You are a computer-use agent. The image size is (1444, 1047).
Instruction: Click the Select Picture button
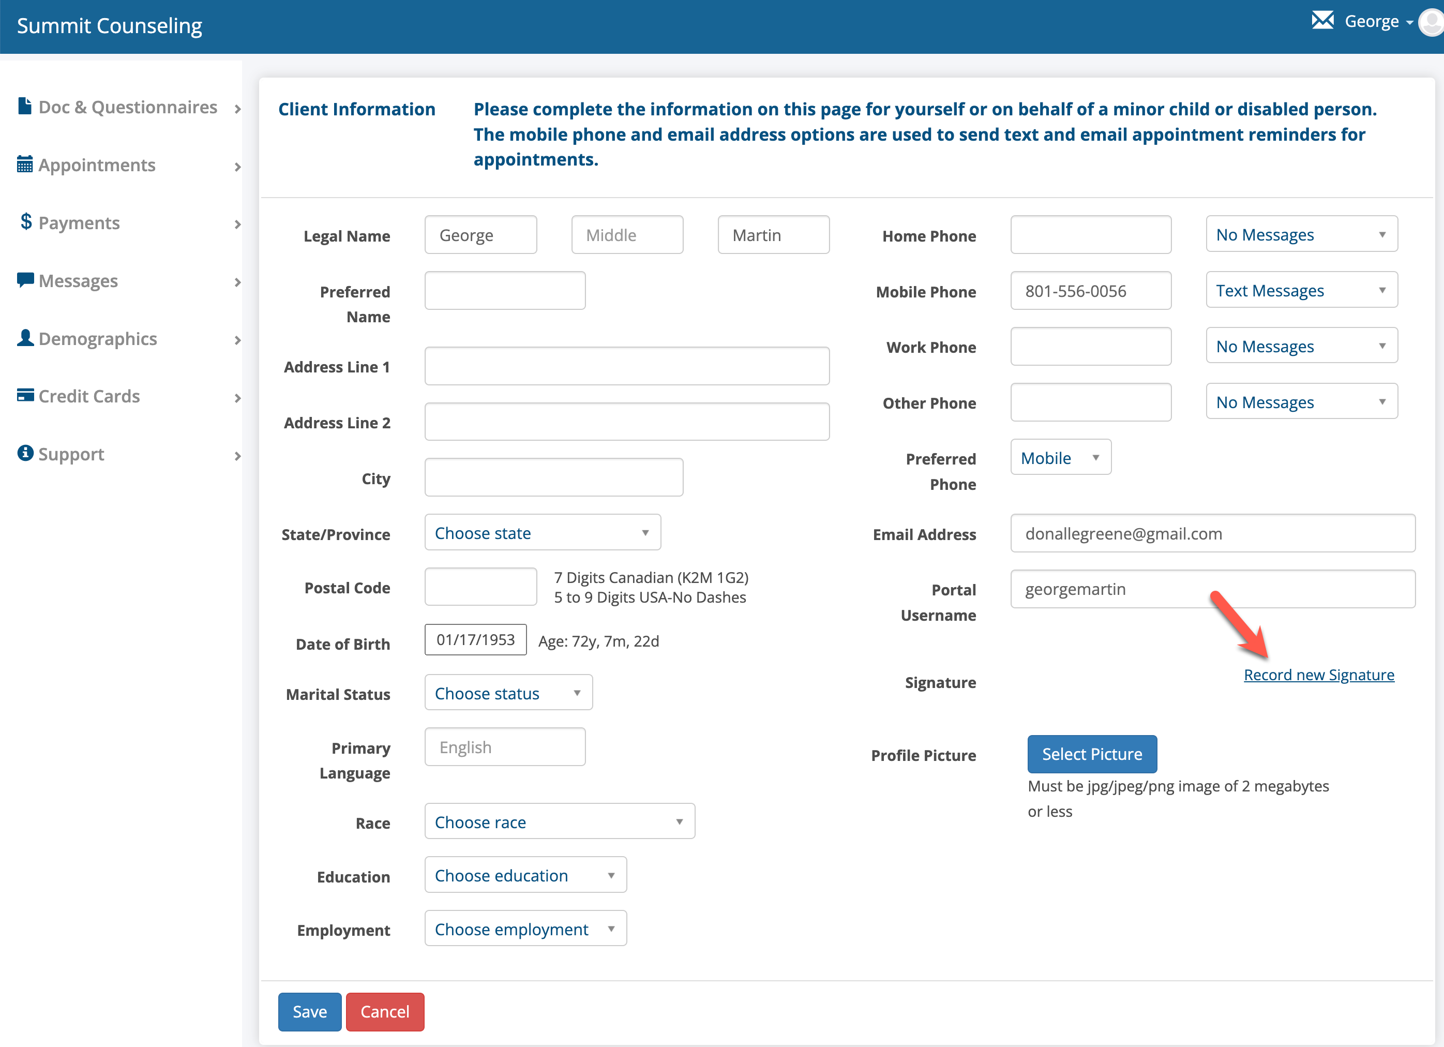click(x=1092, y=753)
